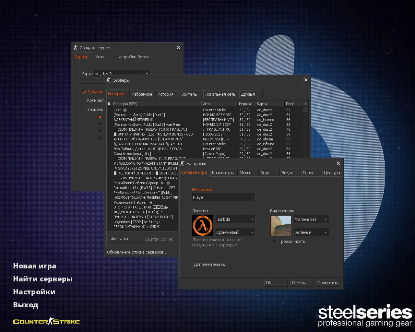Click the Применить button
This screenshot has height=332, width=415.
pos(328,283)
